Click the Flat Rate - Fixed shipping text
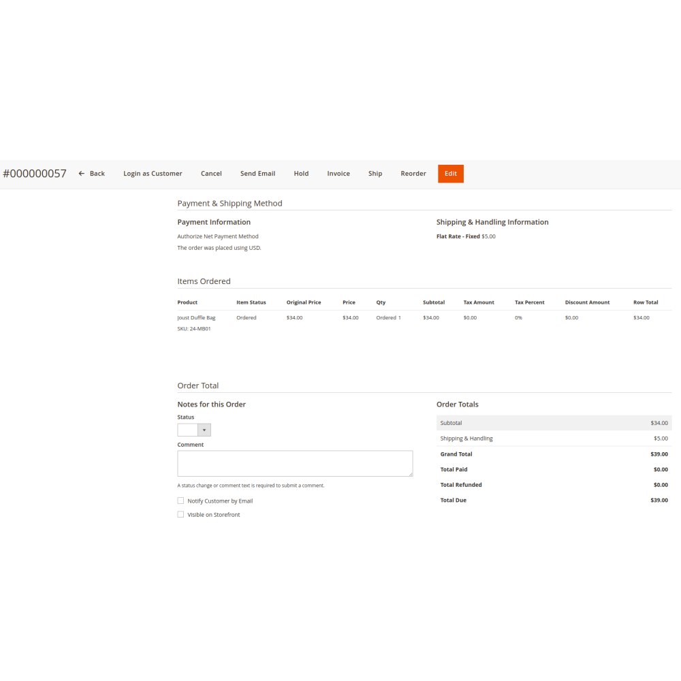681x681 pixels. click(x=458, y=236)
